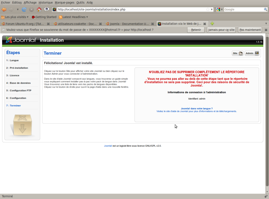Viewport: 269px width, 199px height.
Task: Open the Marque-pages menu
Action: click(65, 3)
